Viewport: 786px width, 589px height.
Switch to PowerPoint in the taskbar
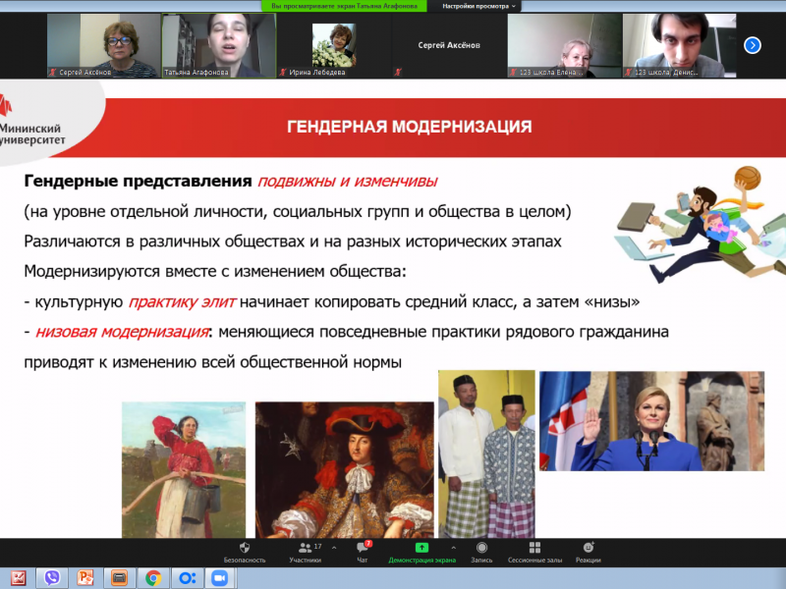pos(85,577)
